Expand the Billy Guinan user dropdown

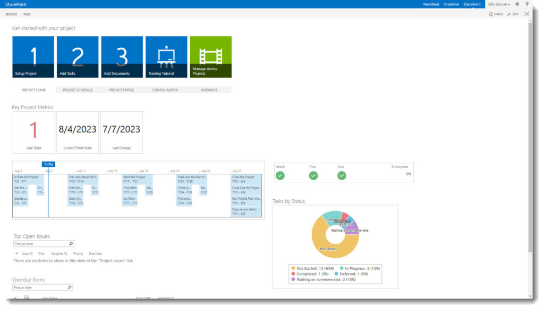[x=499, y=4]
